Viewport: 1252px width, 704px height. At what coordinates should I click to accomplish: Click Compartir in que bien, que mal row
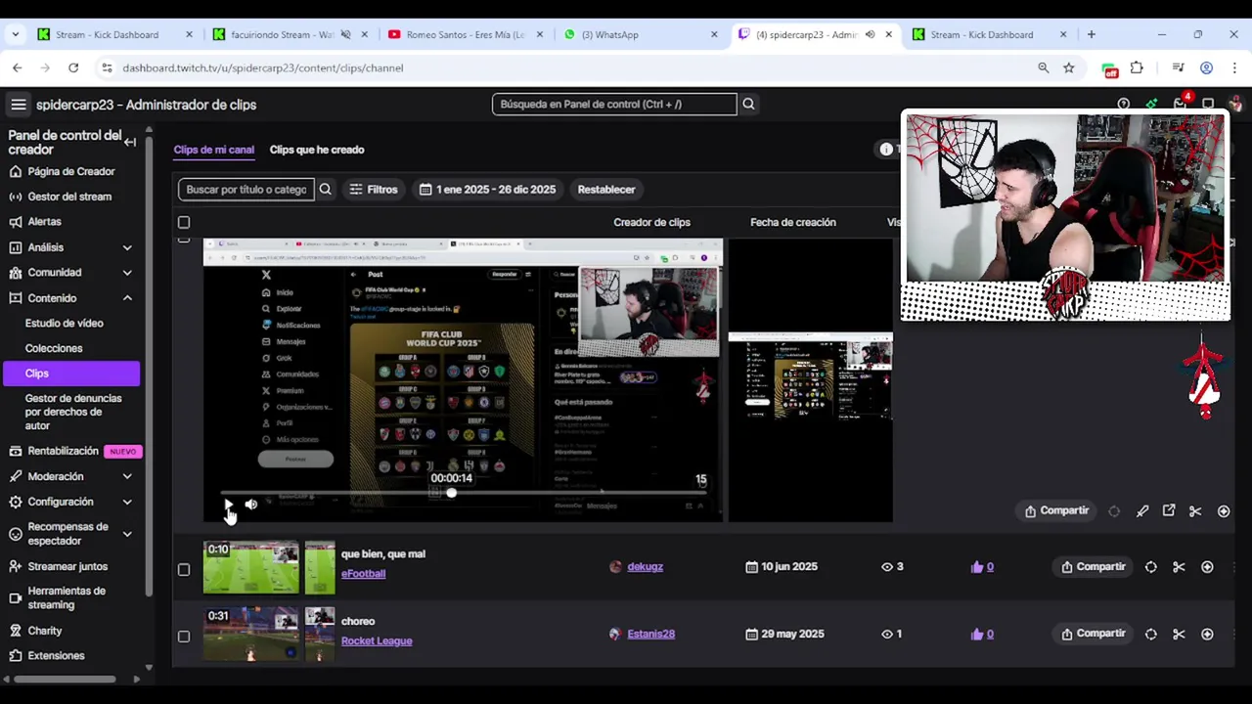coord(1093,567)
